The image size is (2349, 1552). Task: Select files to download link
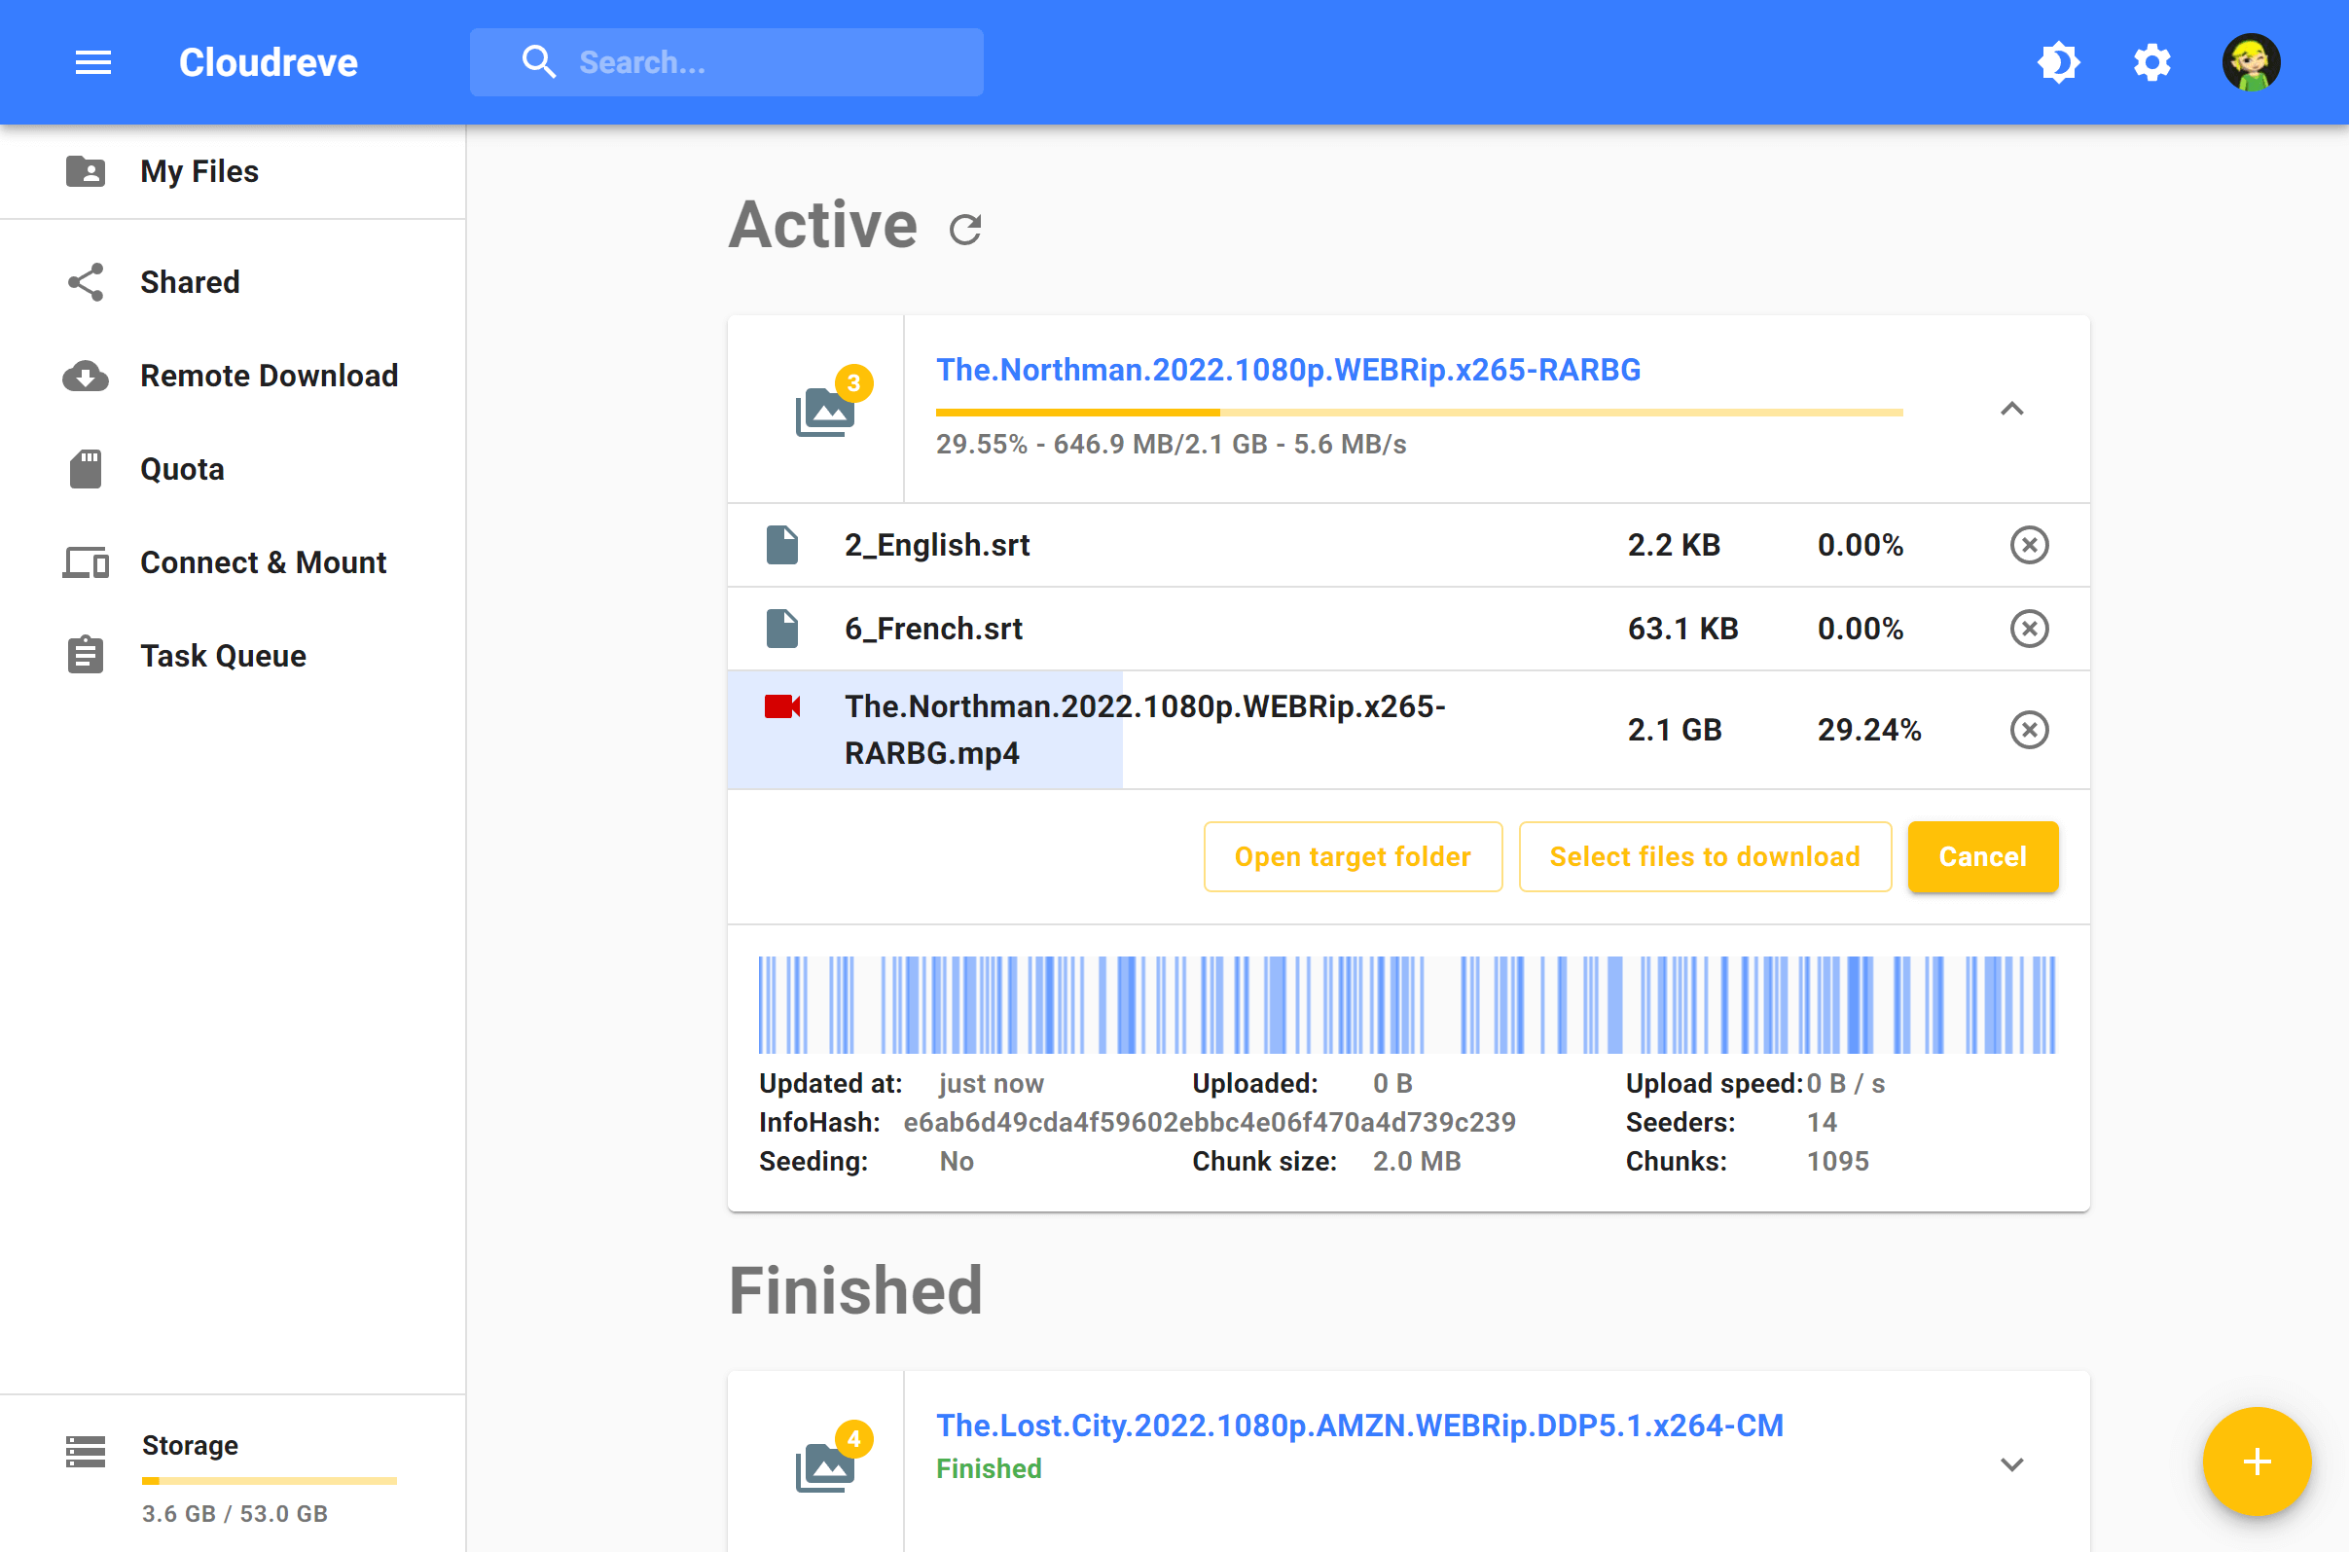(x=1705, y=855)
